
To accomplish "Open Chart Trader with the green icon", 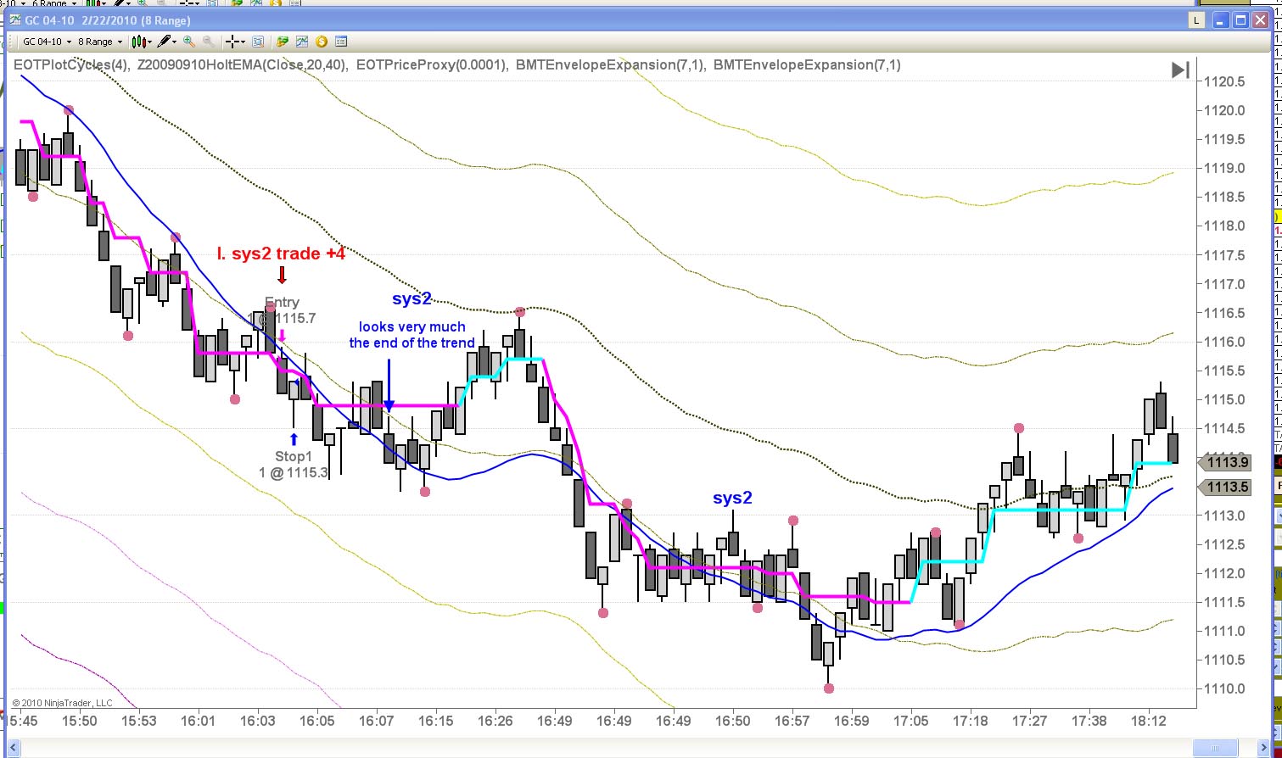I will coord(282,41).
